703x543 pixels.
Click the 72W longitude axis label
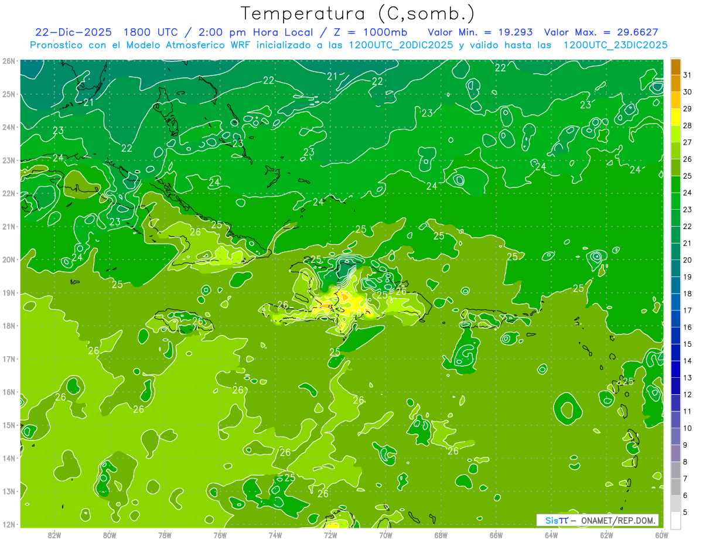pos(330,535)
